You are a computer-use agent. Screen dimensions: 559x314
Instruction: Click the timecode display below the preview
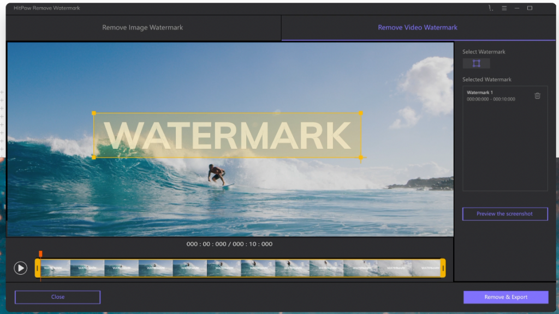229,244
